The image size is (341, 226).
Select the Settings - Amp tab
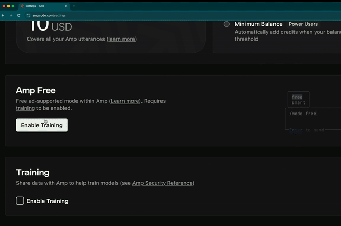pos(44,6)
